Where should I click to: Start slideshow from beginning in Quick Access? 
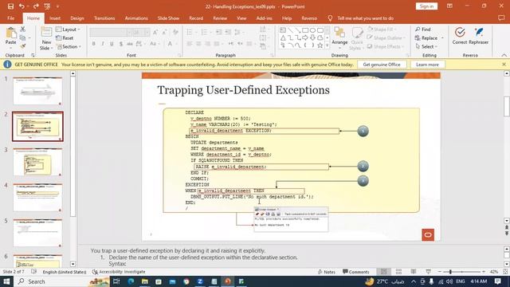pos(47,6)
